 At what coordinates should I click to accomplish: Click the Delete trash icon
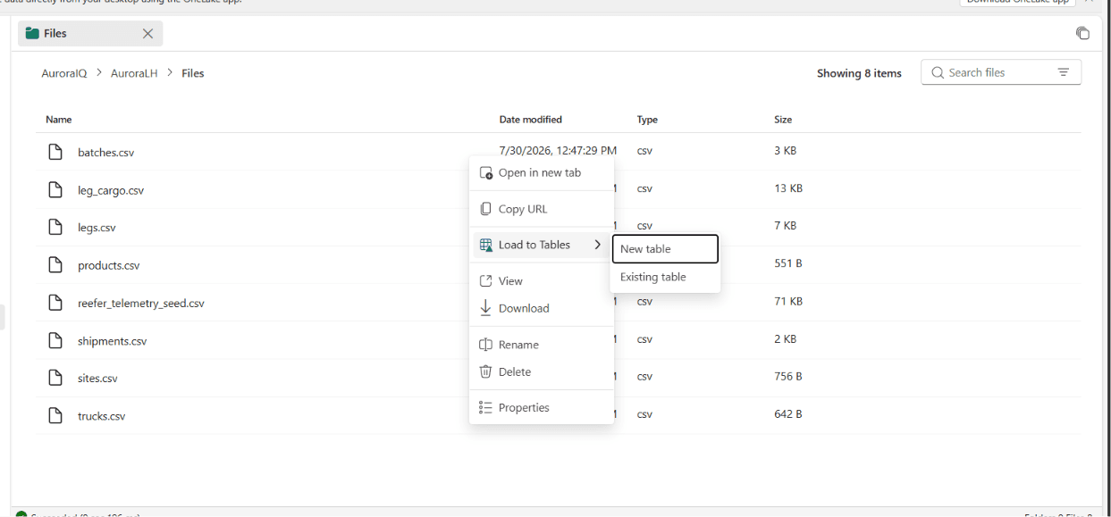(486, 371)
